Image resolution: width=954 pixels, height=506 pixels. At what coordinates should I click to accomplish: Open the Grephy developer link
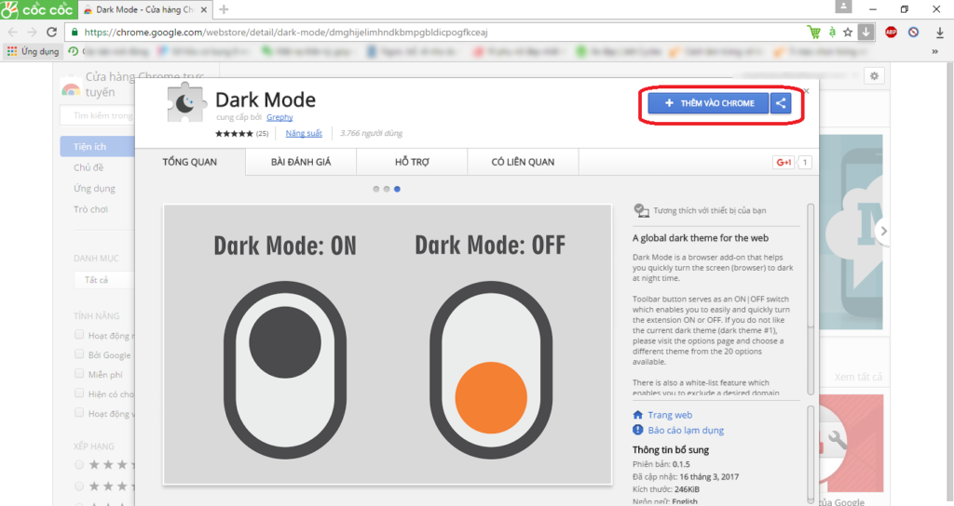click(279, 117)
